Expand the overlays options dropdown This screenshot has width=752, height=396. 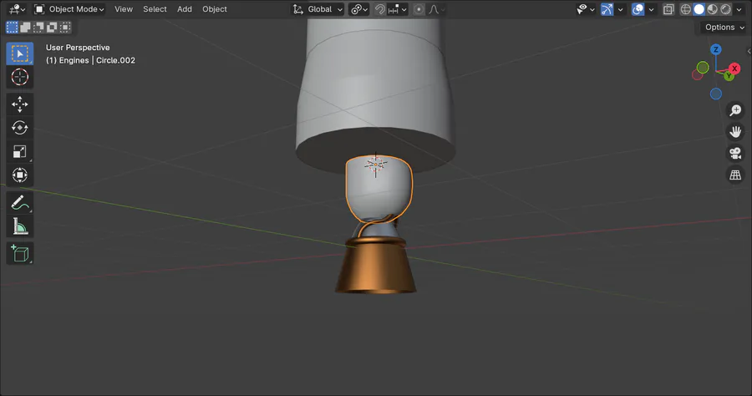pos(651,9)
